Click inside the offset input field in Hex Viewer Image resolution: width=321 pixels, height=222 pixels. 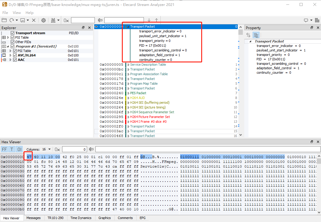tap(74, 149)
